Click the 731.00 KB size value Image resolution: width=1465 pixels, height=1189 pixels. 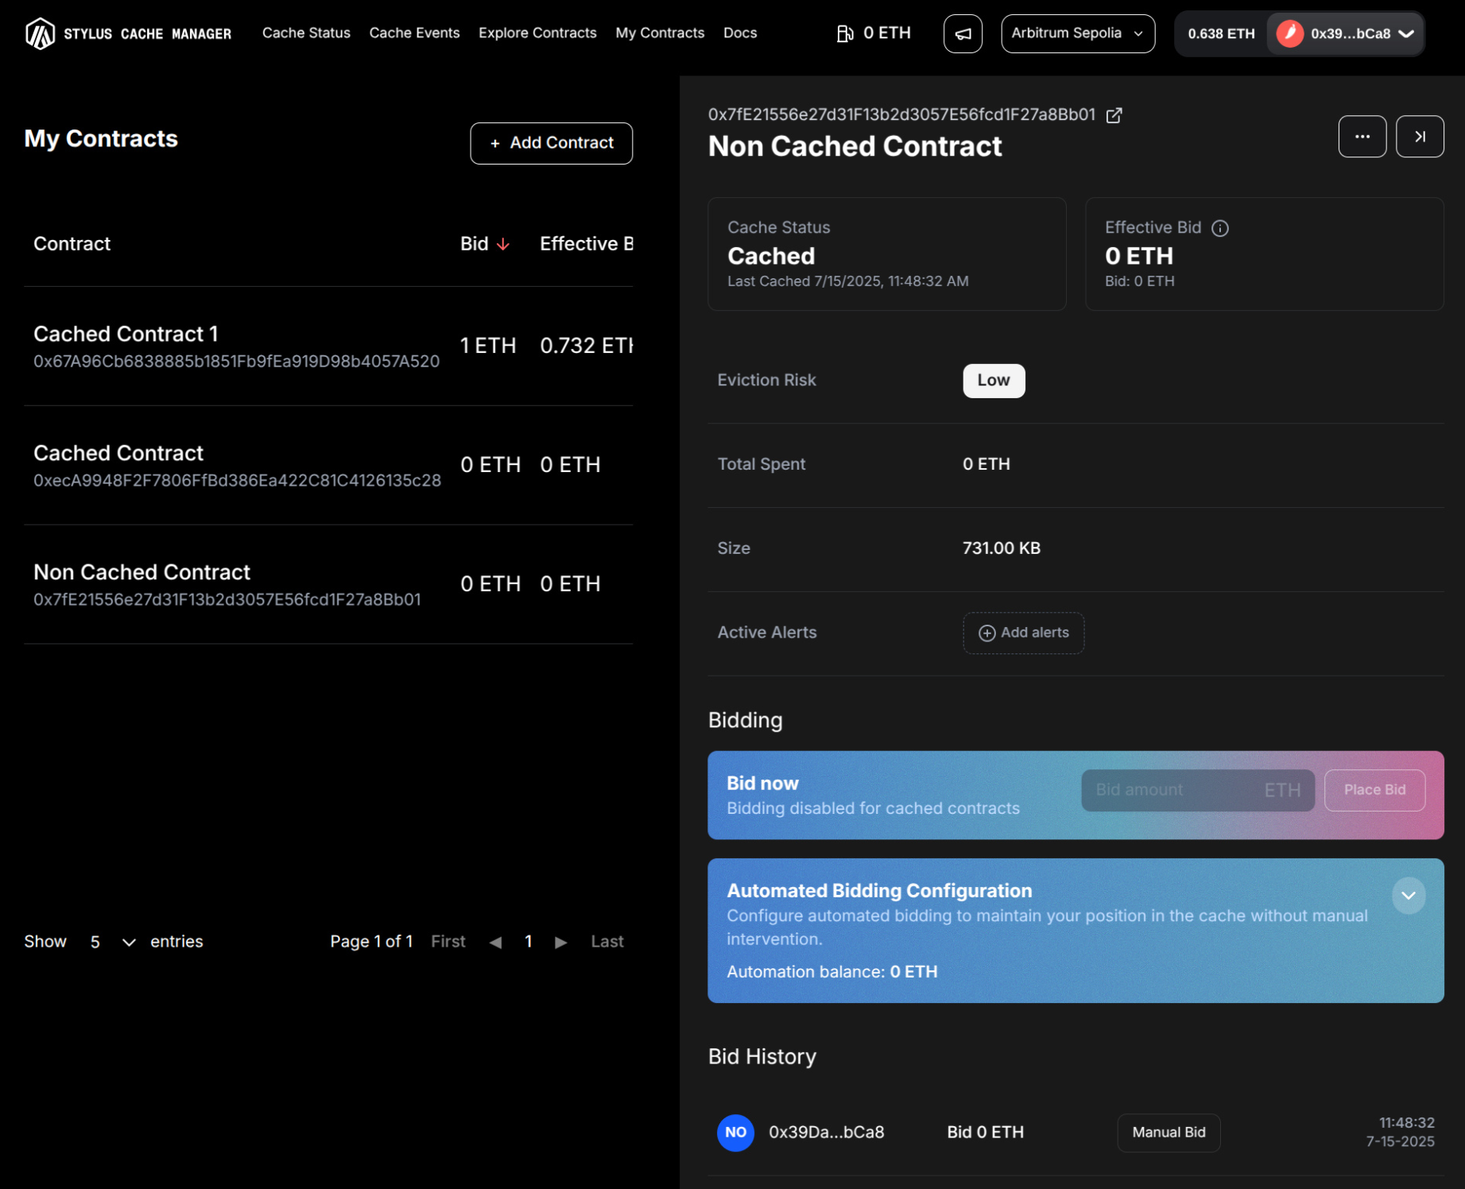click(1002, 548)
